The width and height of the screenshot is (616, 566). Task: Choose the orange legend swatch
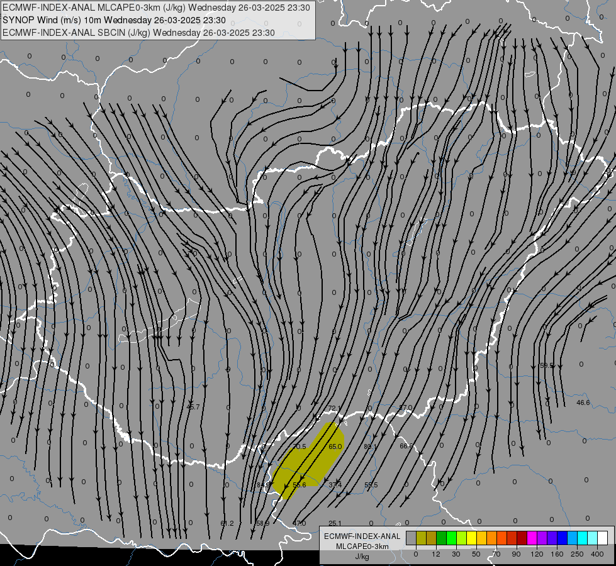point(492,538)
